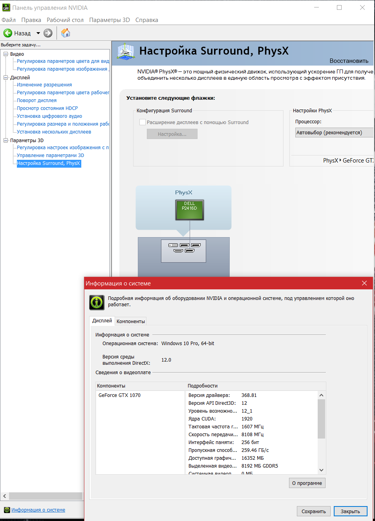The height and width of the screenshot is (521, 375).
Task: Select Управление параметрами 3D tree item
Action: click(50, 155)
